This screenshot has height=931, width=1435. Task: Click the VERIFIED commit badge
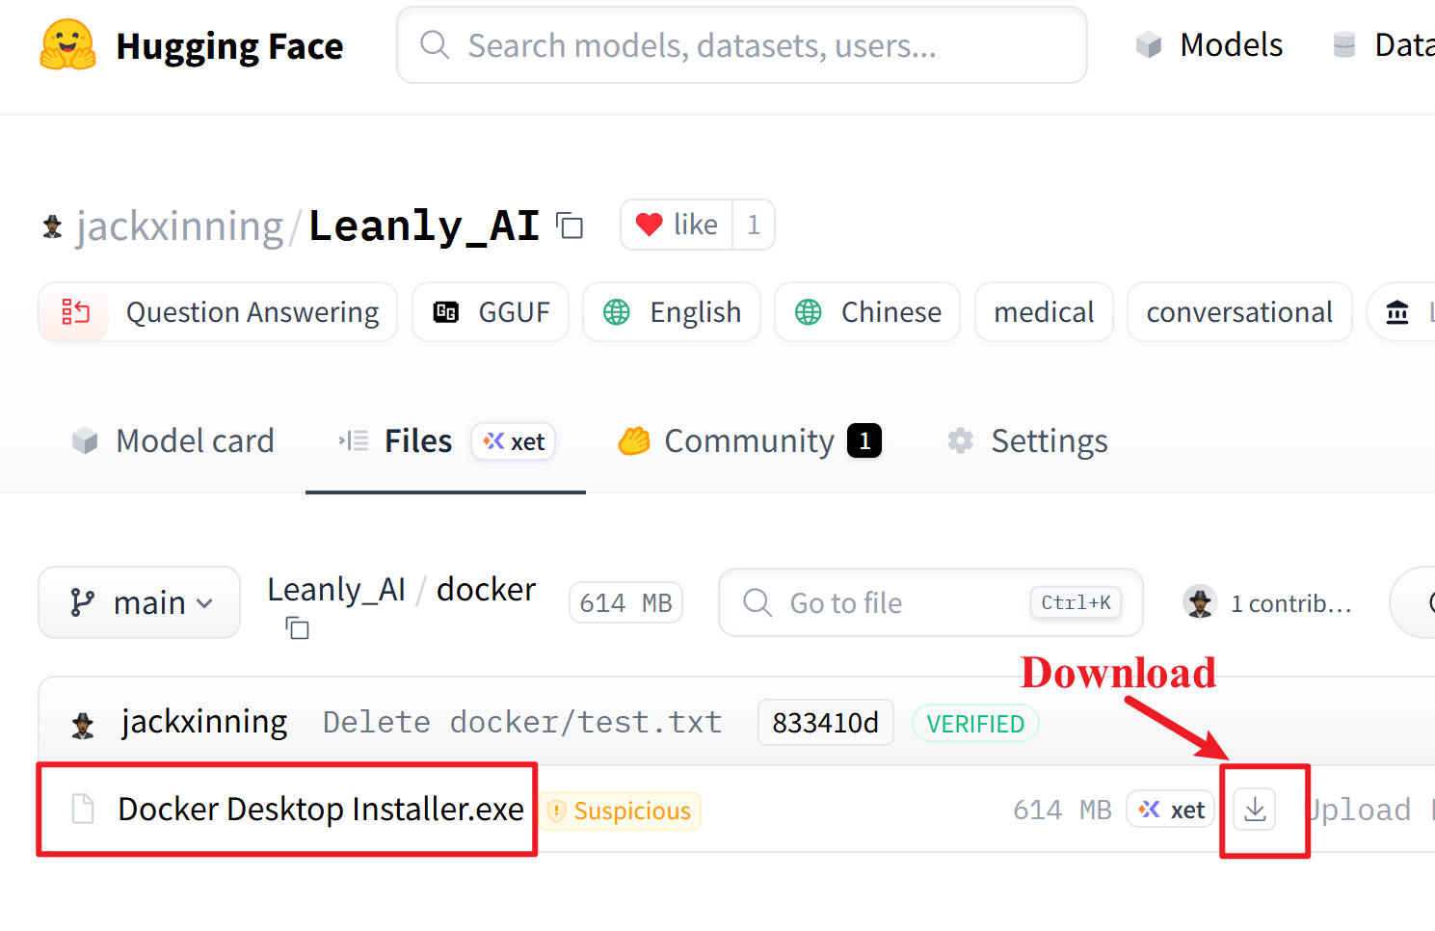975,724
